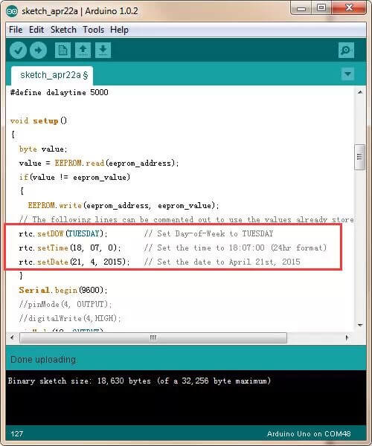This screenshot has height=446, width=372.
Task: Click the Arduino logo in title bar
Action: 12,11
